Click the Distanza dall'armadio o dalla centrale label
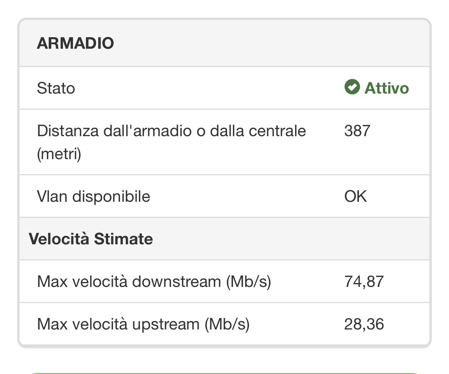The height and width of the screenshot is (374, 449). coord(172,131)
